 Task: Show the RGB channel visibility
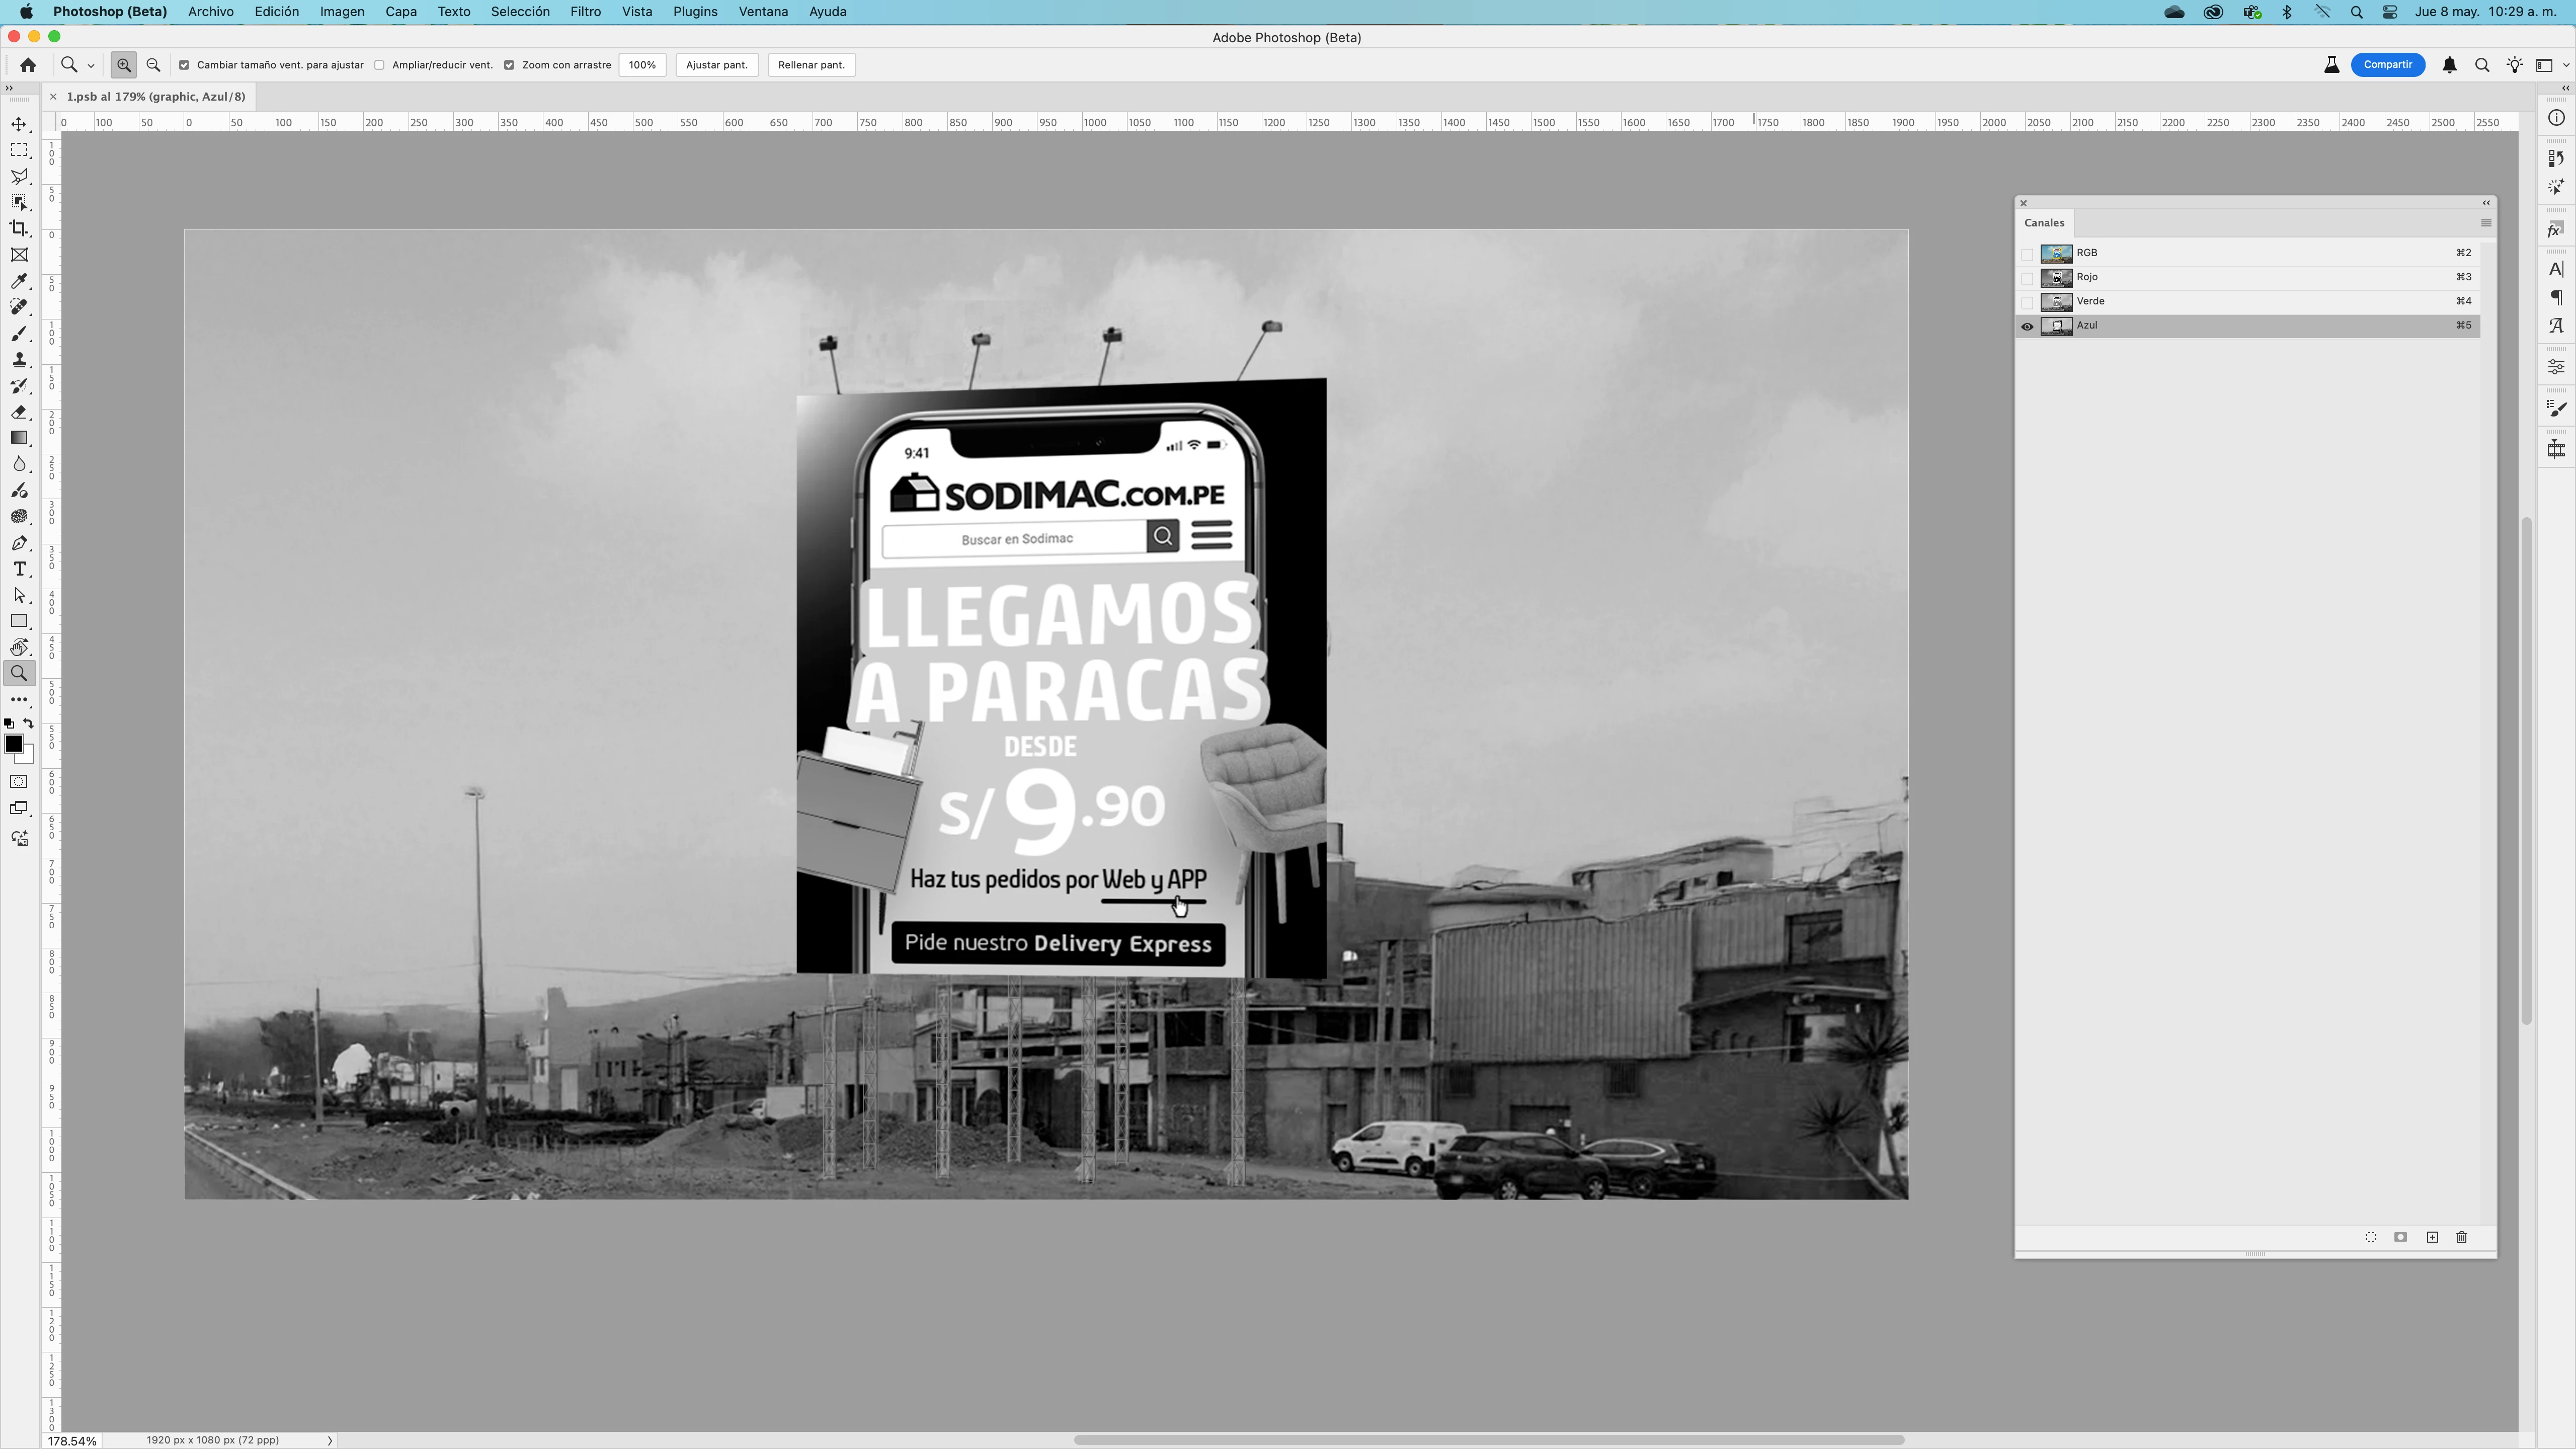pyautogui.click(x=2027, y=254)
